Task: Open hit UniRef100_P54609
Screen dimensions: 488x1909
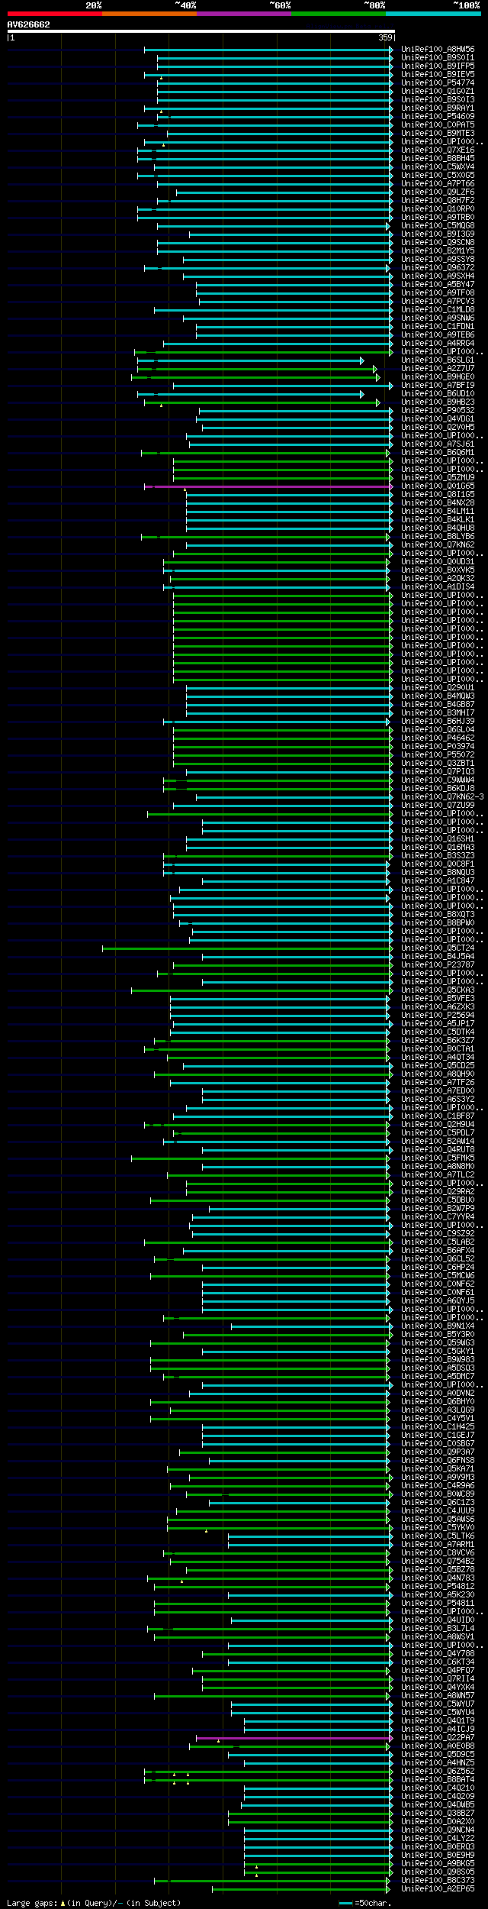Action: point(438,117)
